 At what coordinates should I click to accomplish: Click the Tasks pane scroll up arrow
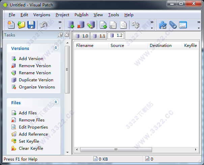67,43
